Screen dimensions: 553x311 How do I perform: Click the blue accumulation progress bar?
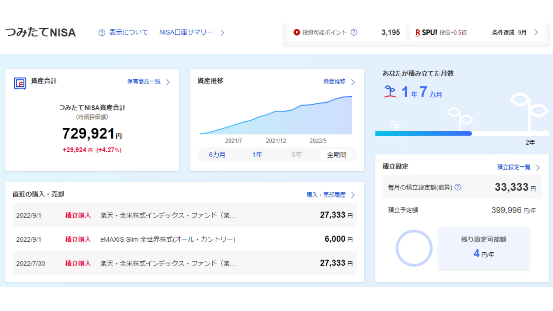tap(424, 134)
